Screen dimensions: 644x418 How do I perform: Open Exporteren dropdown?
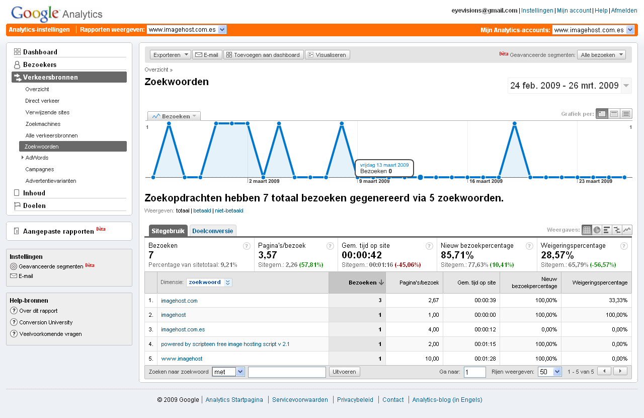coord(171,55)
